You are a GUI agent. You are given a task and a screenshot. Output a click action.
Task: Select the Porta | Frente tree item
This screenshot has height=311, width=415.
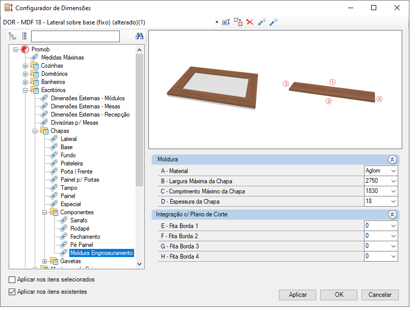pos(76,172)
